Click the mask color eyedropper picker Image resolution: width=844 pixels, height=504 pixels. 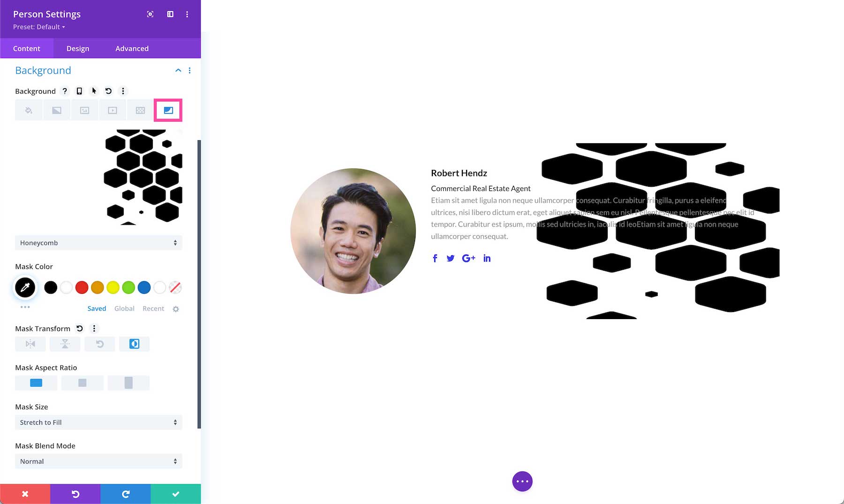click(25, 287)
